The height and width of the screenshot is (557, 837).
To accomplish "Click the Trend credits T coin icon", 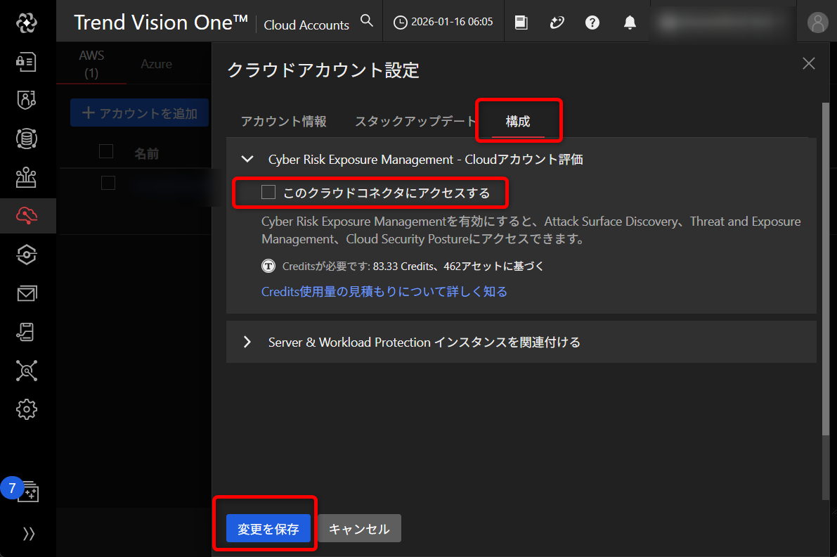I will click(x=268, y=266).
